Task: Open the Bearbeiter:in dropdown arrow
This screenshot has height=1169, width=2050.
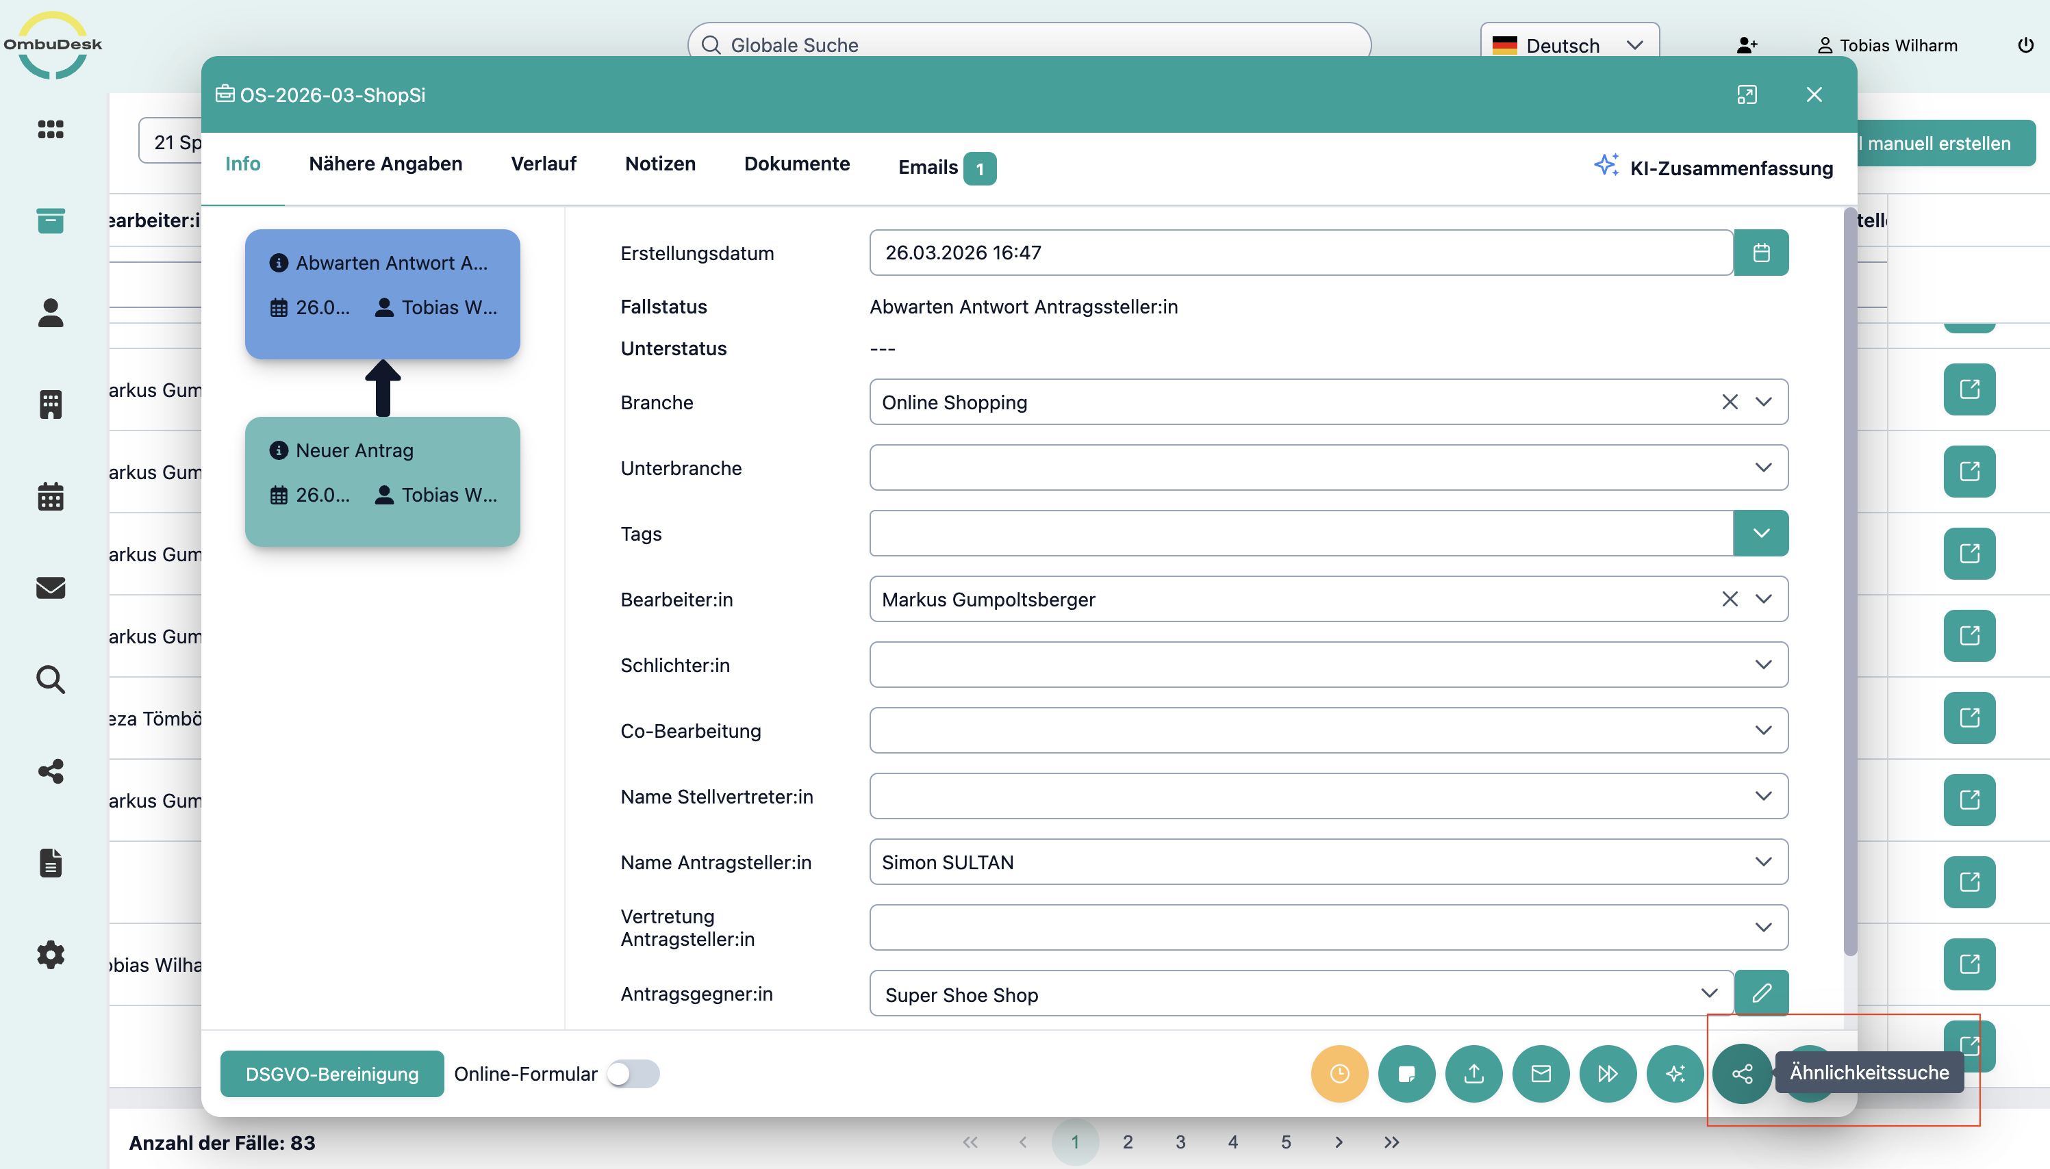Action: click(x=1763, y=599)
